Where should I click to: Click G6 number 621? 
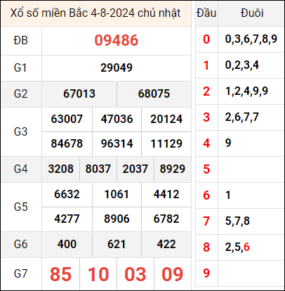tap(117, 244)
